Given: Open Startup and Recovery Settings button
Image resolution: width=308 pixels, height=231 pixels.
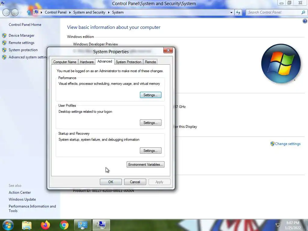Looking at the screenshot, I should coord(150,151).
